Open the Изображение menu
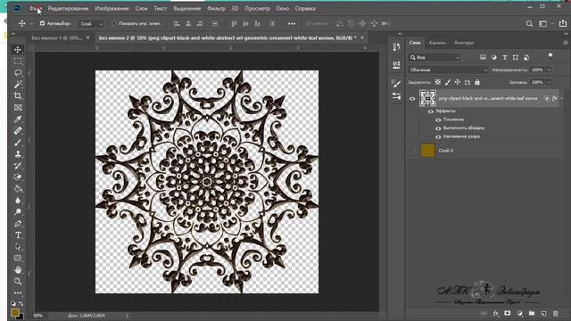Viewport: 571px width, 321px height. 112,8
